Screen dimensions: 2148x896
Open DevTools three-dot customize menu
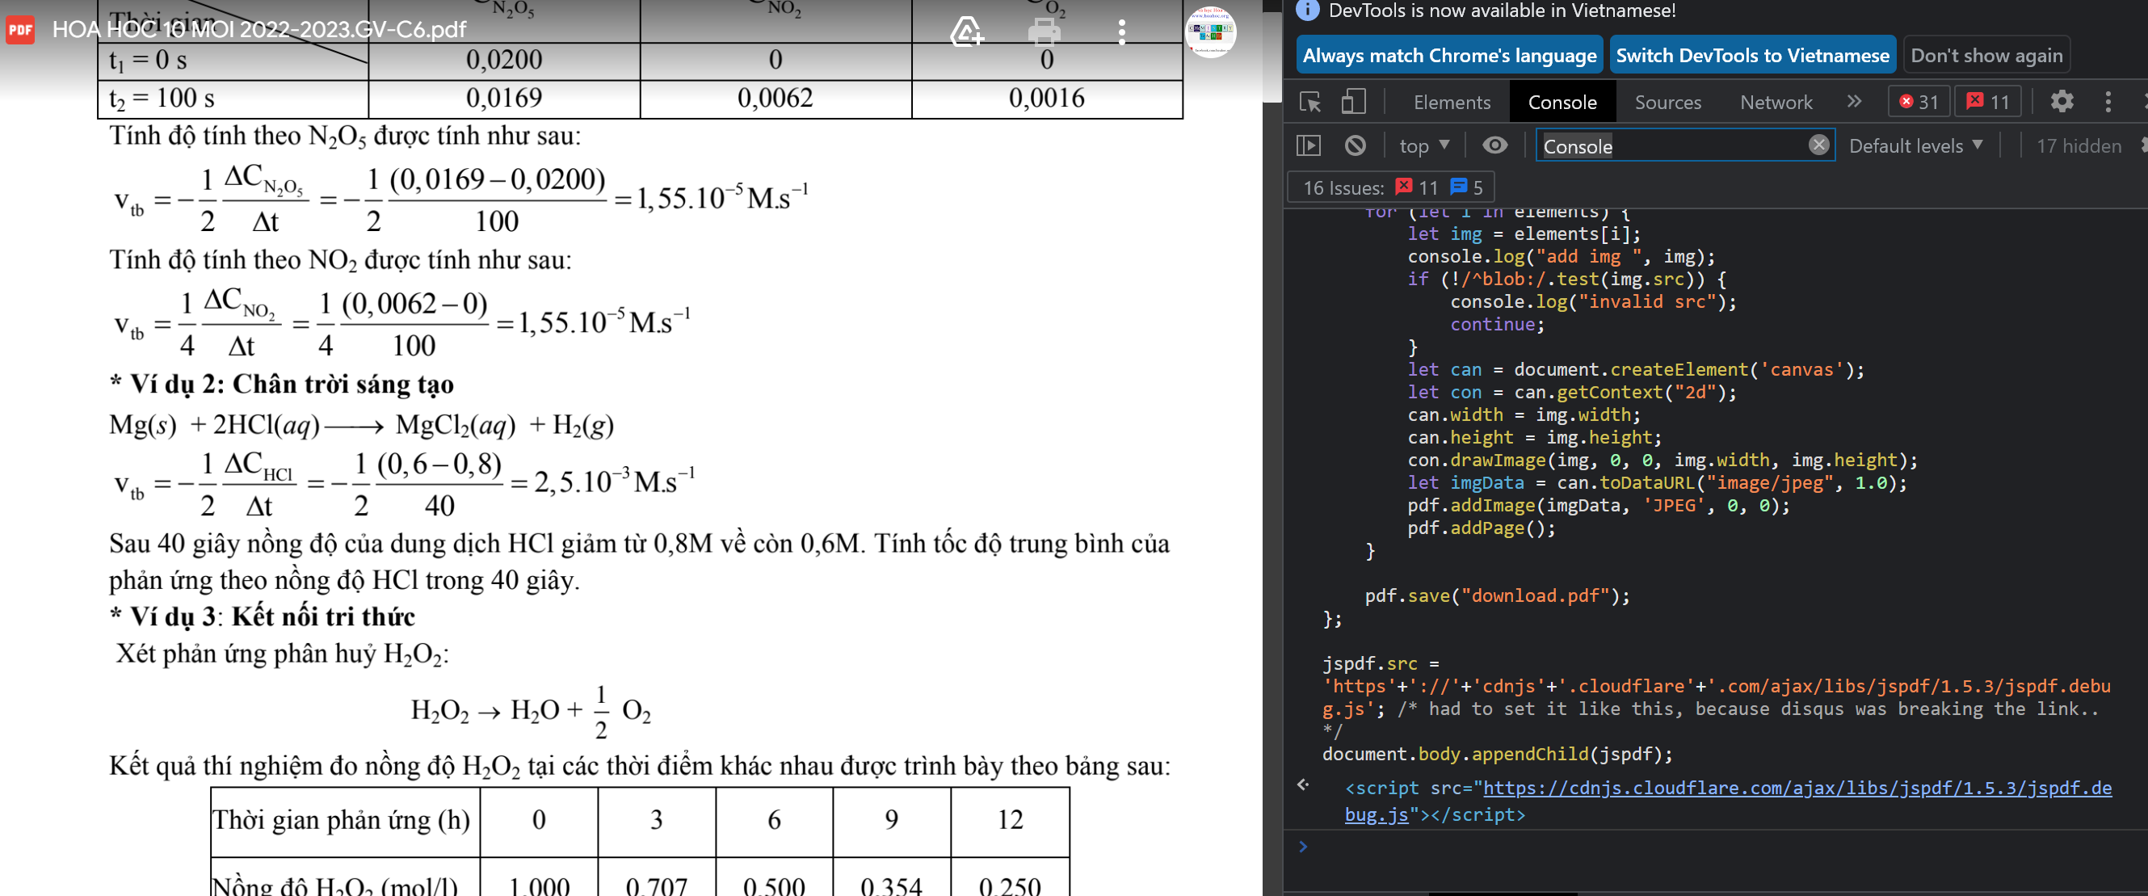2108,102
